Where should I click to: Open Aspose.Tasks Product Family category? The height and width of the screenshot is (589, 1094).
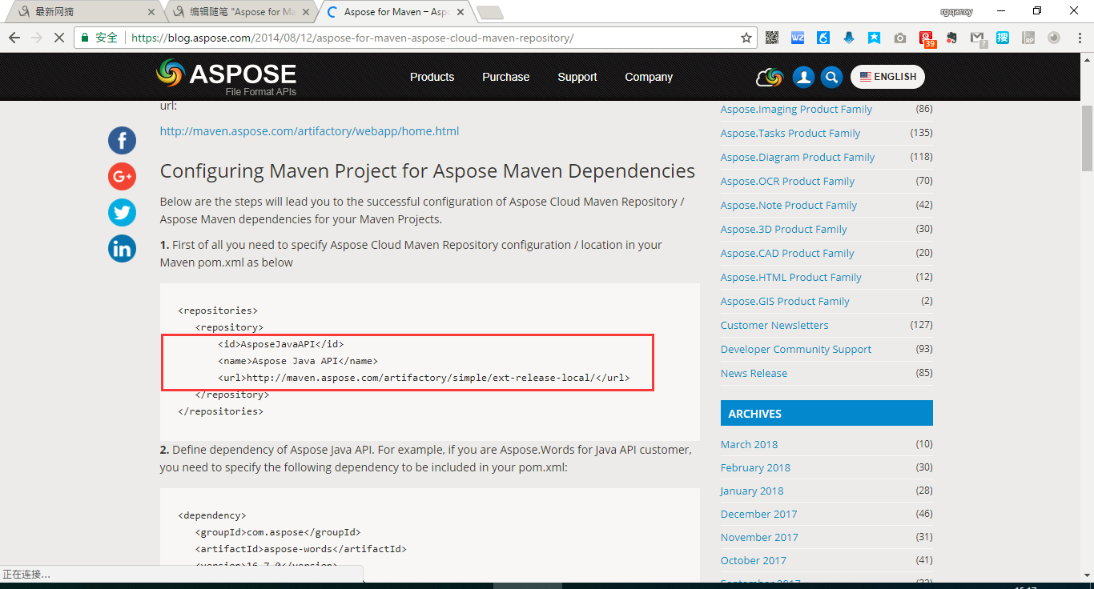pyautogui.click(x=790, y=133)
